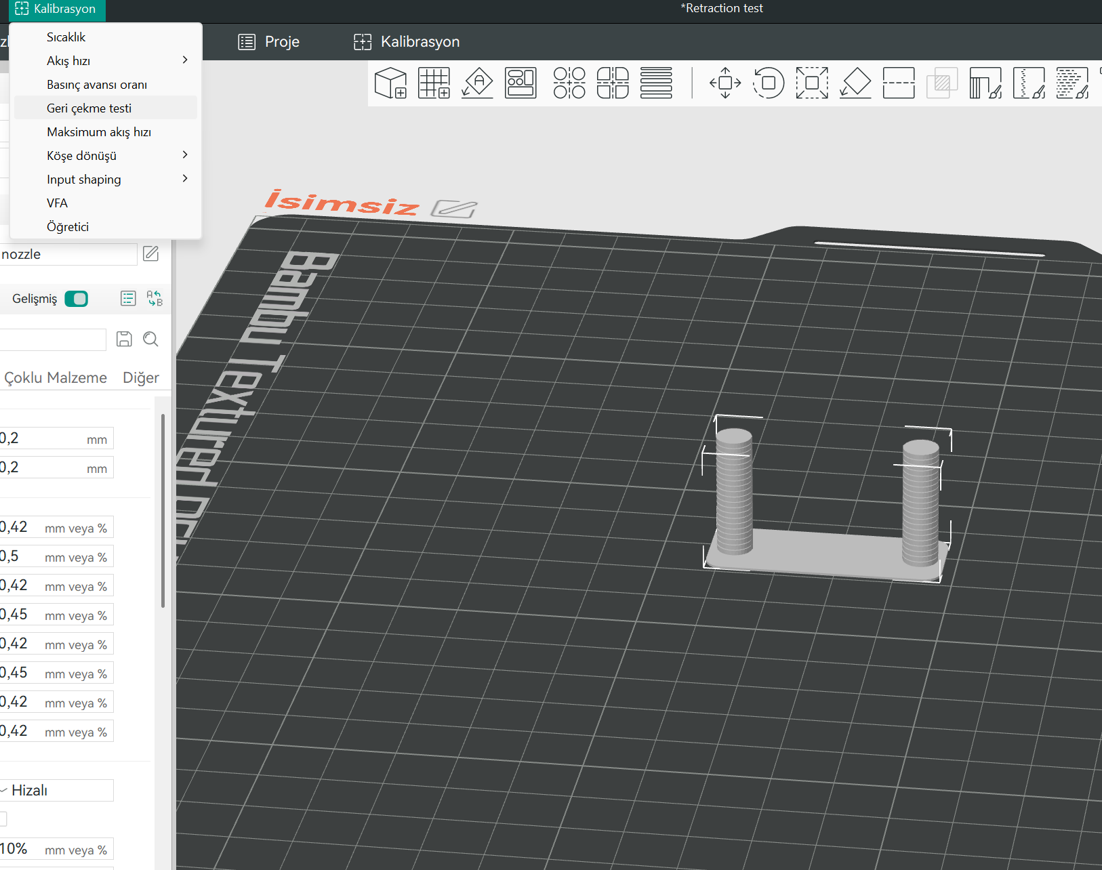The width and height of the screenshot is (1102, 870).
Task: Open the Hizalı dropdown
Action: click(57, 791)
